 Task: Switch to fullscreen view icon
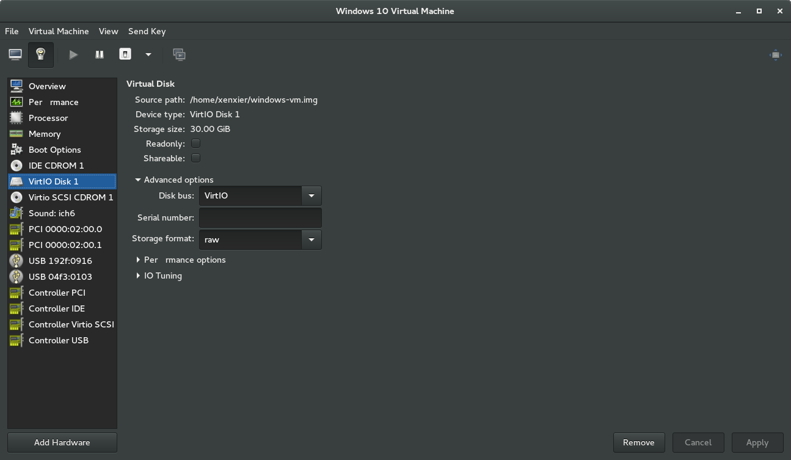(x=775, y=55)
